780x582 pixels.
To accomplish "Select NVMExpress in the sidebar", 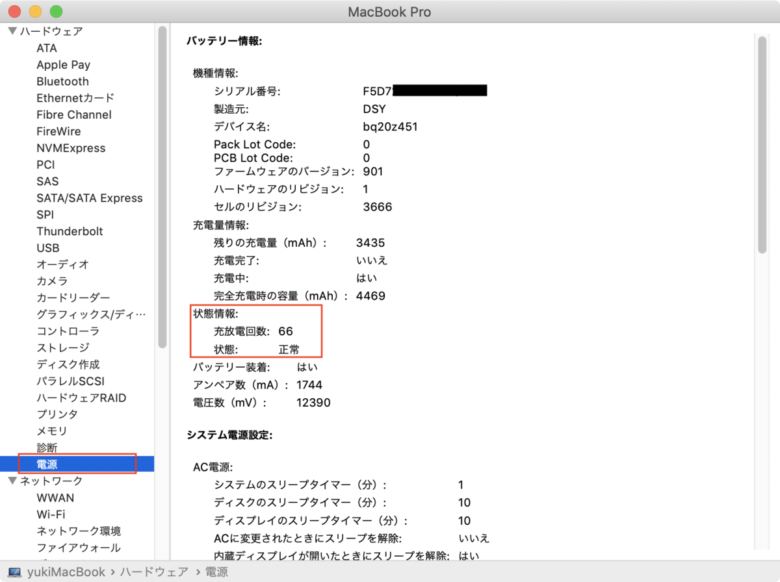I will pos(71,148).
